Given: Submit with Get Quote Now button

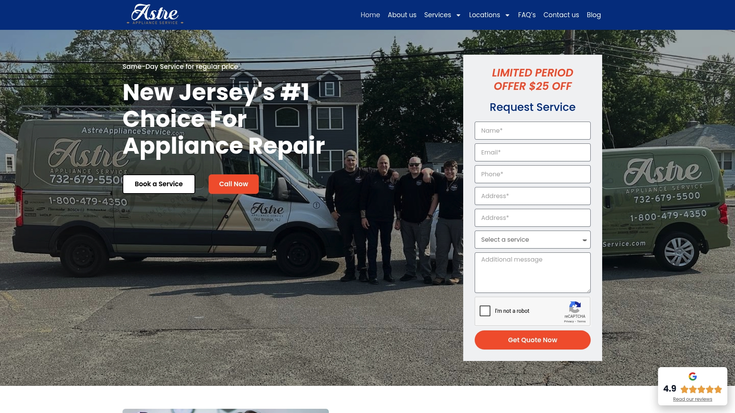Looking at the screenshot, I should pyautogui.click(x=532, y=340).
